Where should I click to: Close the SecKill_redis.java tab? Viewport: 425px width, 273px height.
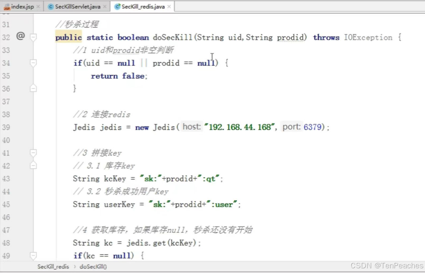point(169,7)
